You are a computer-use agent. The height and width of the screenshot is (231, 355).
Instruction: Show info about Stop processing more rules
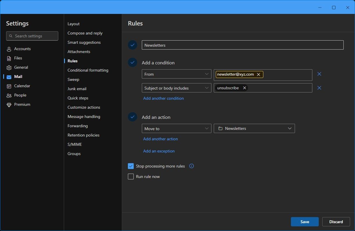[x=191, y=166]
